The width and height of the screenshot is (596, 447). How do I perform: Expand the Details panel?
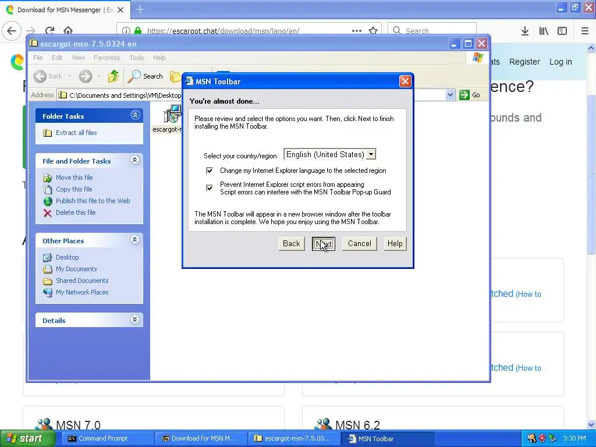point(135,320)
